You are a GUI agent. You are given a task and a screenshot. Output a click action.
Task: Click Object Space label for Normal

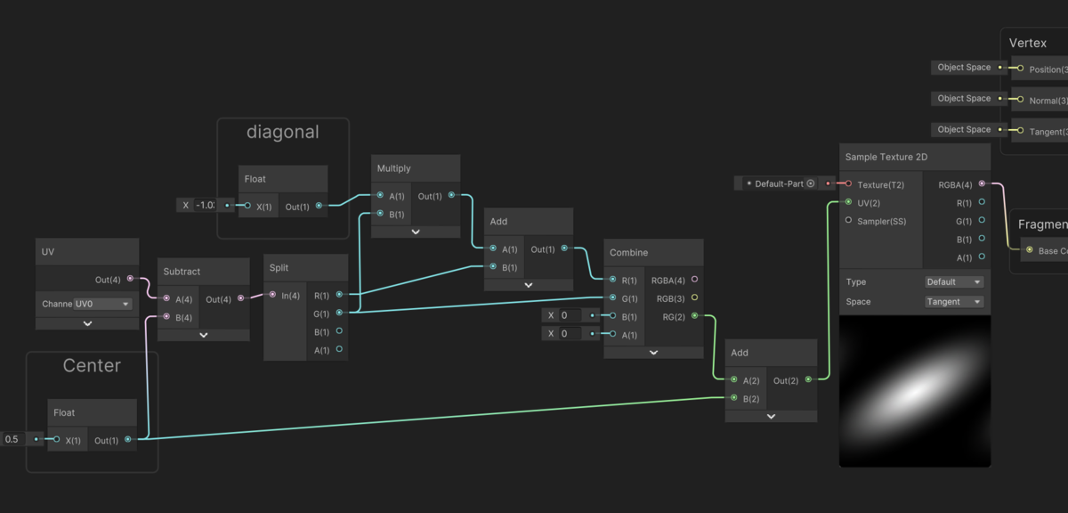tap(964, 98)
